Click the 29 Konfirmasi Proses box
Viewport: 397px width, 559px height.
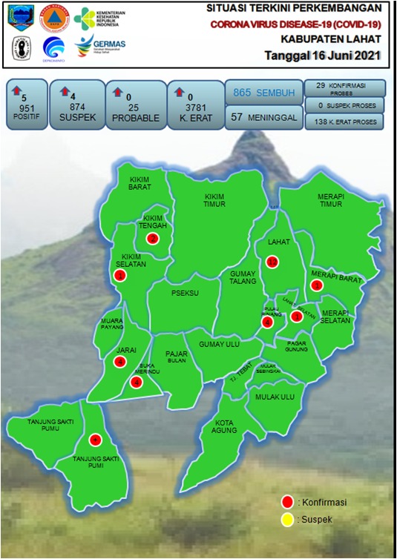[x=345, y=88]
